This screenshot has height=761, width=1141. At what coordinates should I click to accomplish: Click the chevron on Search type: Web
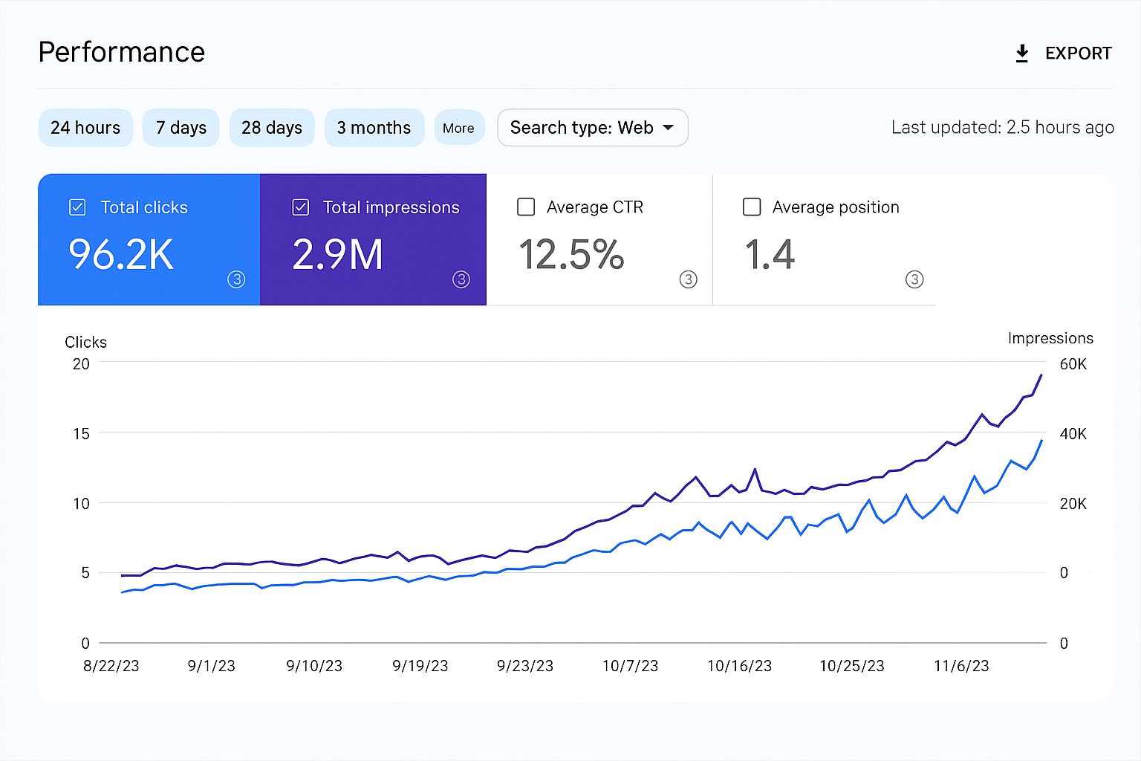click(668, 127)
